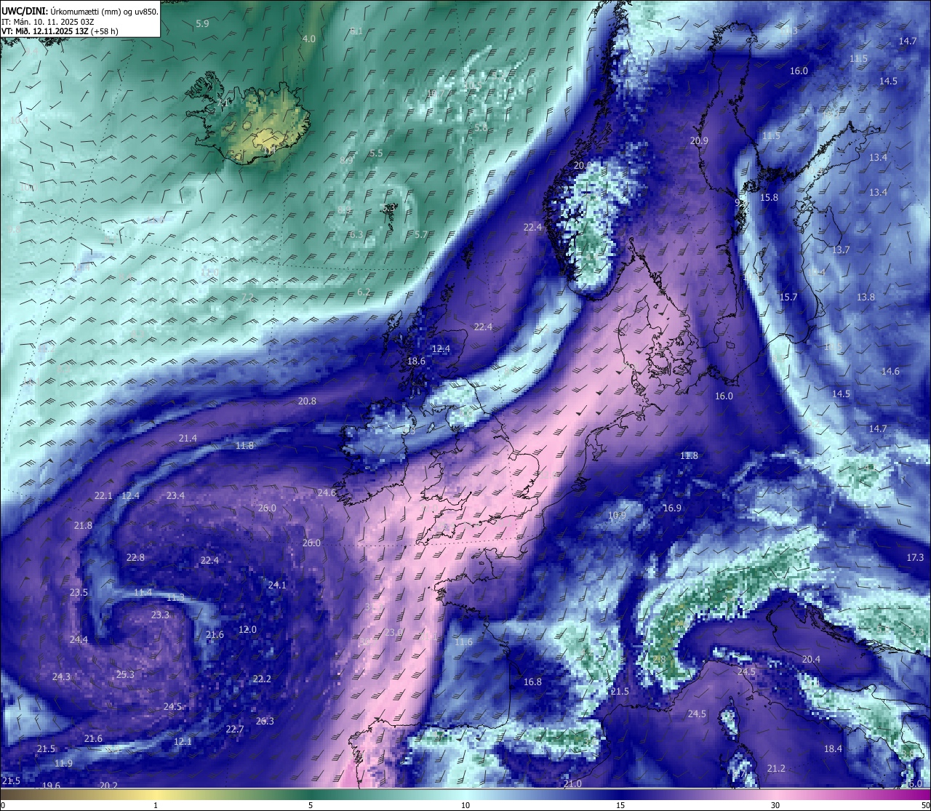Select the 11.6 value label
Screen dimensions: 931x811
tap(463, 642)
